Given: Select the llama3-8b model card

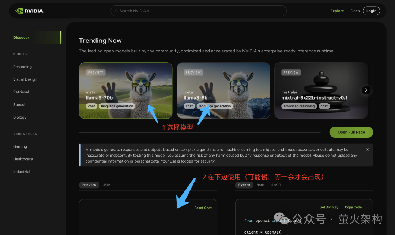Looking at the screenshot, I should click(x=223, y=90).
